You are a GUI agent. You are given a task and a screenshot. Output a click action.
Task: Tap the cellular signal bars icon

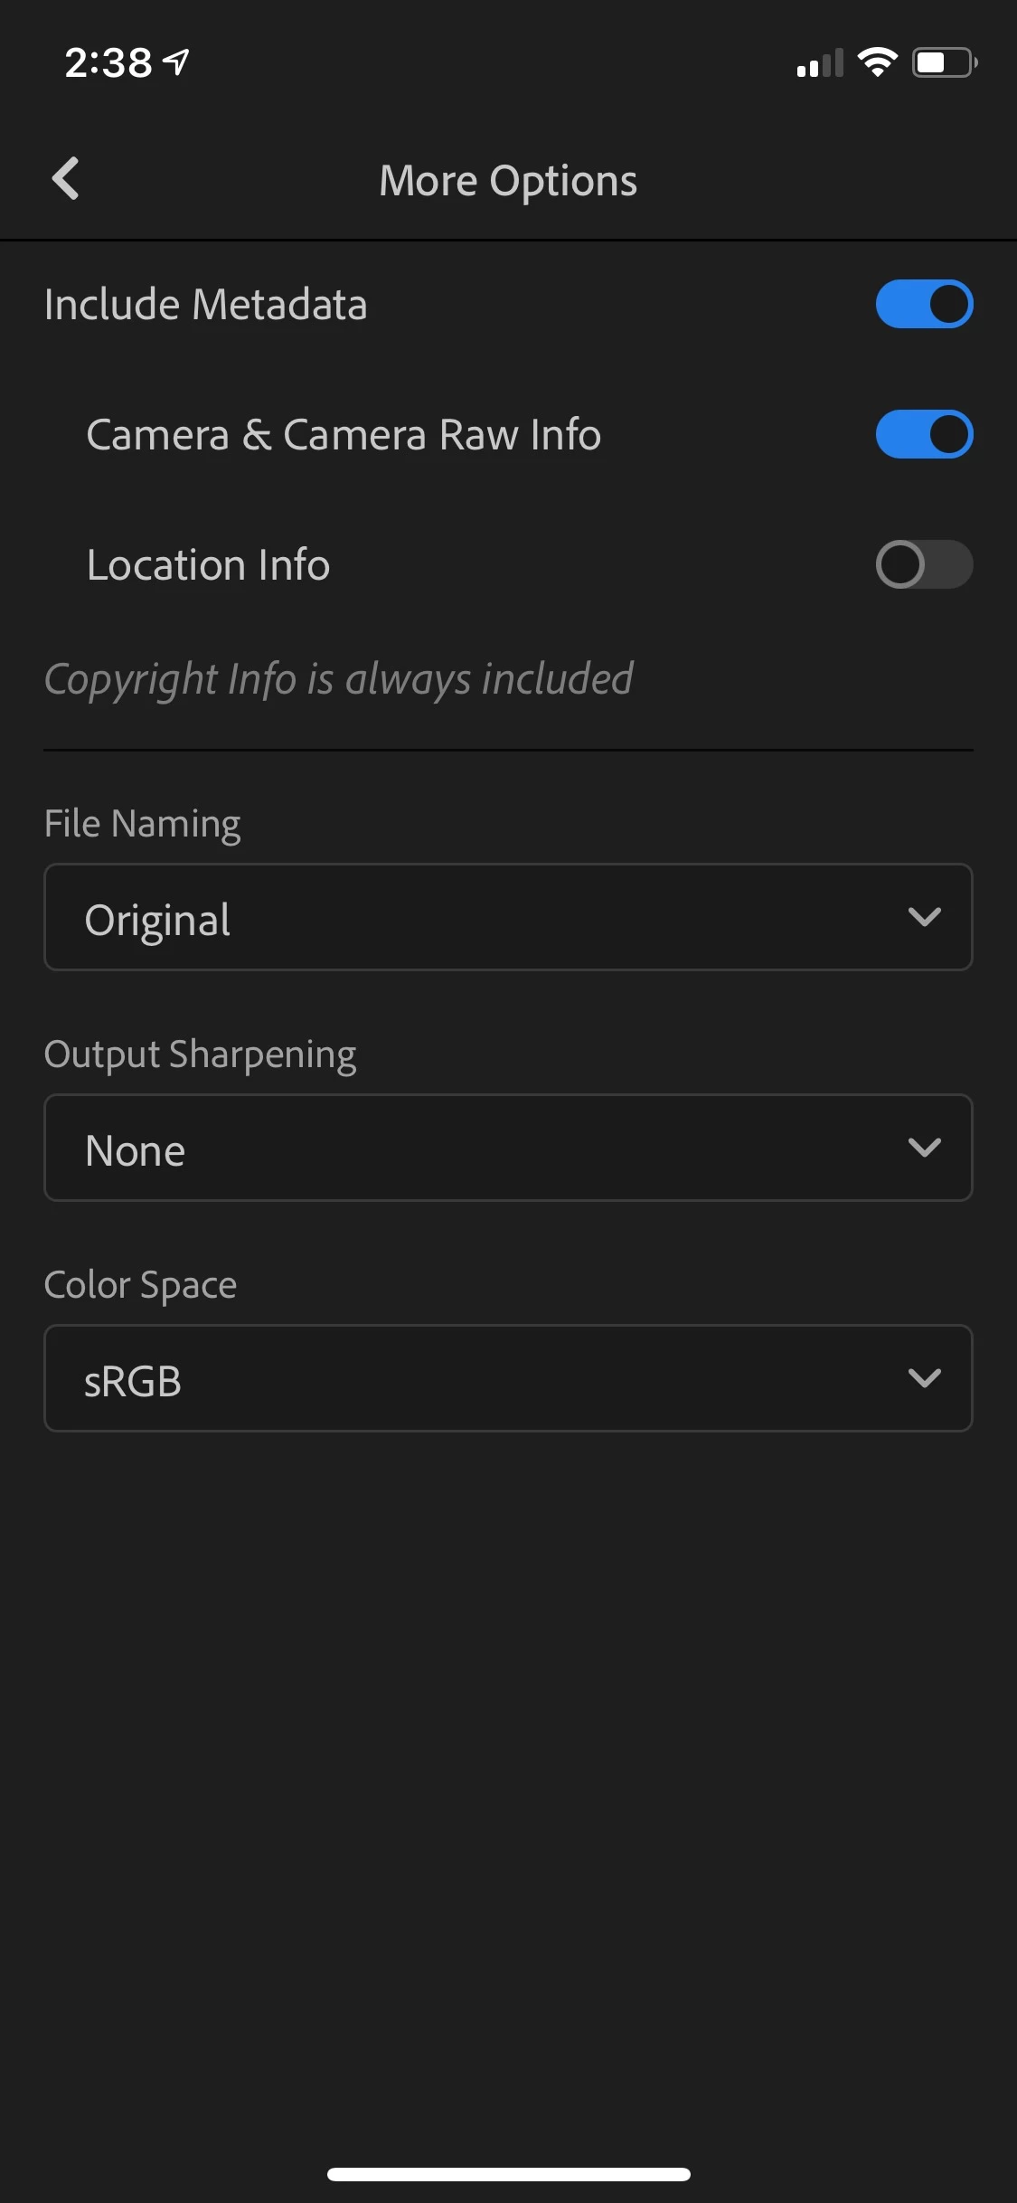[820, 63]
